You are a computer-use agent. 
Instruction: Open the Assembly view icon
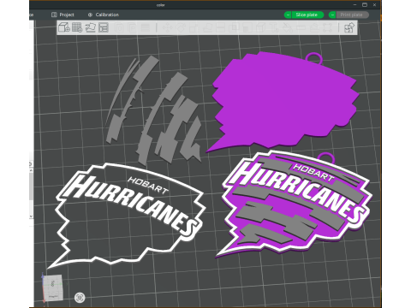tap(349, 27)
